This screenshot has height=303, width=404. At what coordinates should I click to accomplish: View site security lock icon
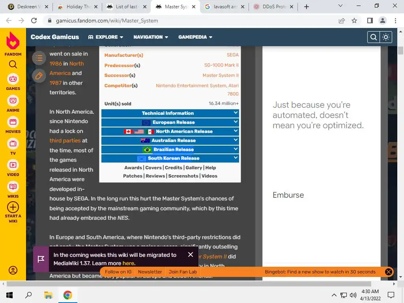[x=50, y=21]
